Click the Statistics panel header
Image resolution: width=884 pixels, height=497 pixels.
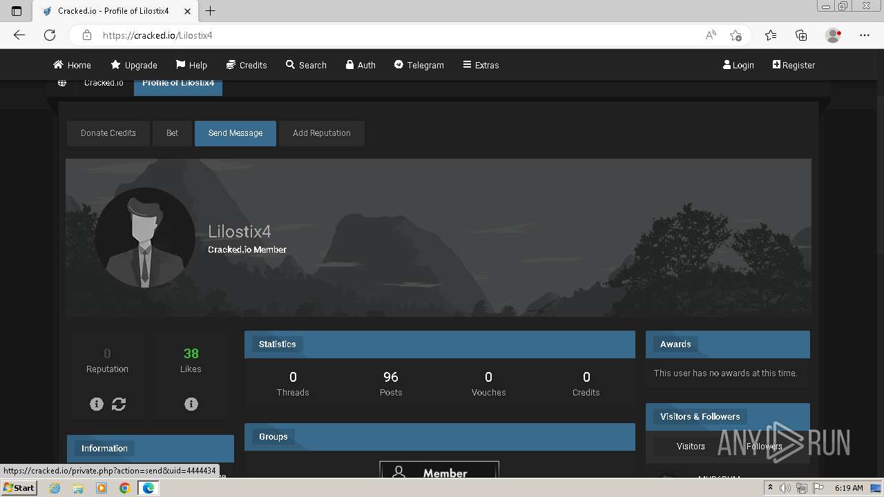(440, 344)
